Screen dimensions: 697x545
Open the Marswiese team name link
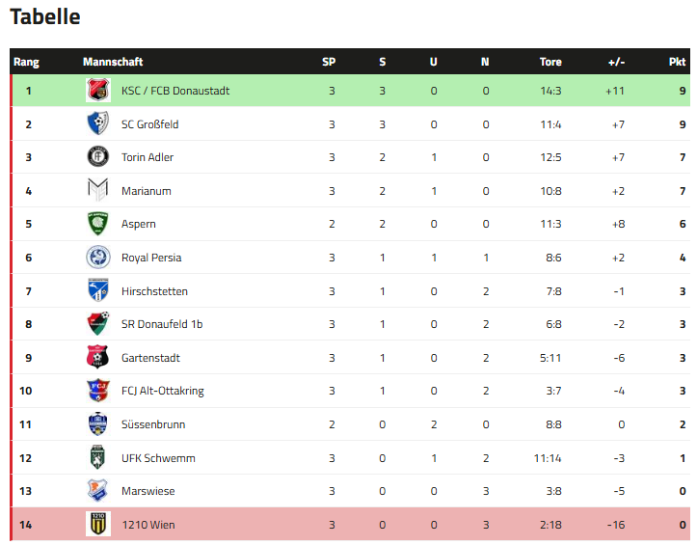pyautogui.click(x=148, y=491)
